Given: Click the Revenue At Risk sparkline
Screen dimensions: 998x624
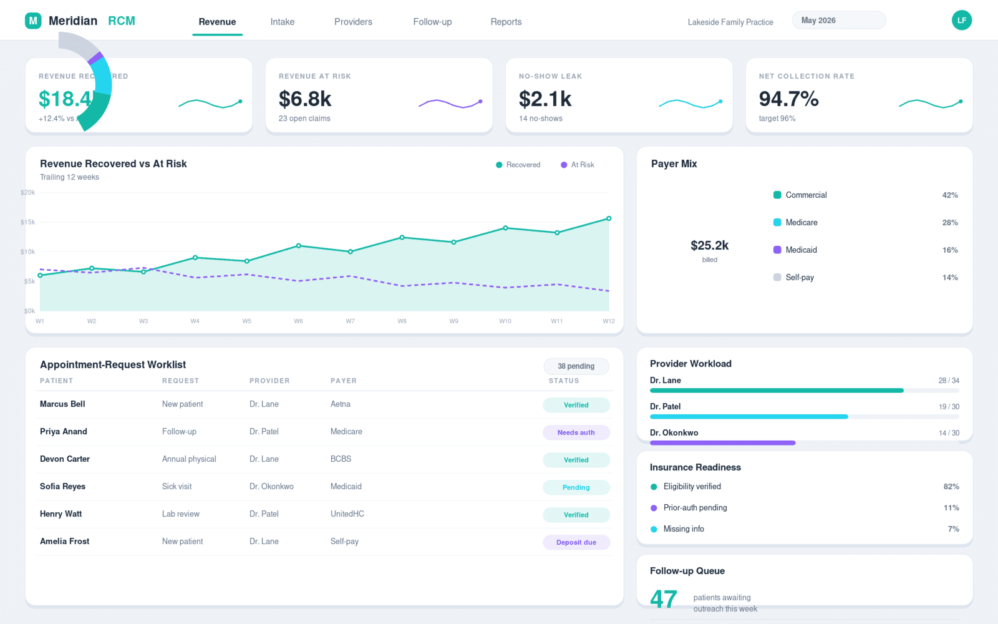Looking at the screenshot, I should pyautogui.click(x=450, y=104).
